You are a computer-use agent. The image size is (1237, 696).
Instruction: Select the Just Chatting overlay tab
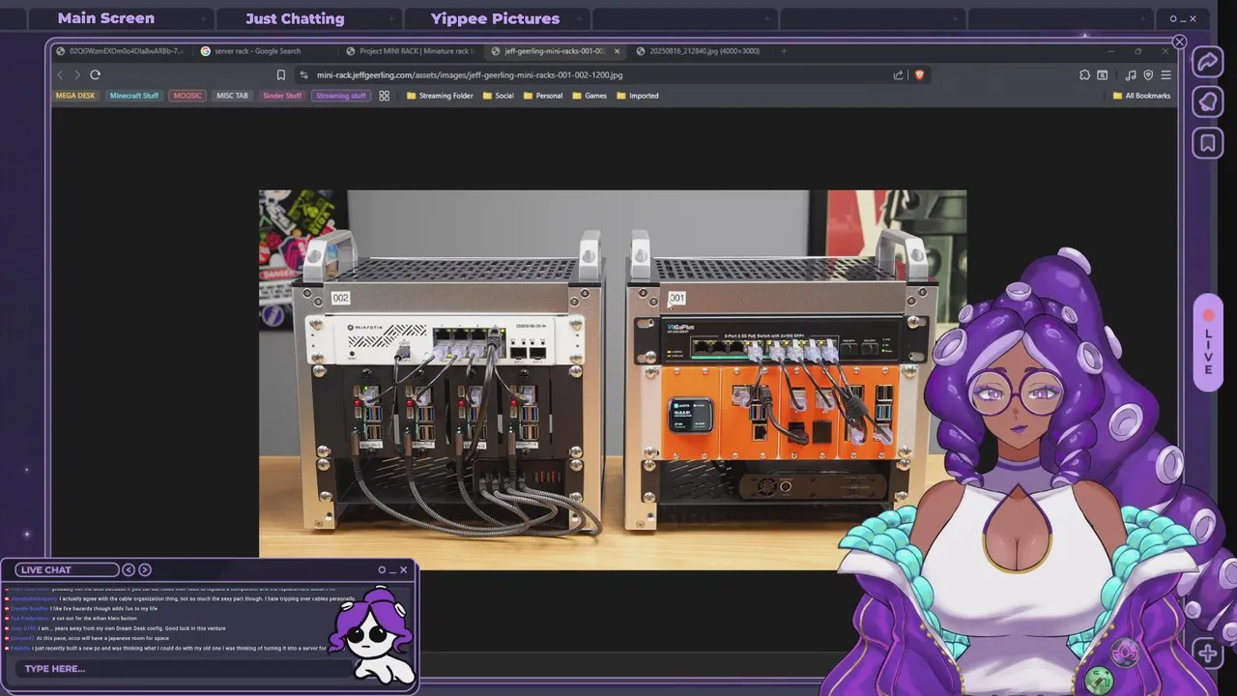[x=295, y=18]
